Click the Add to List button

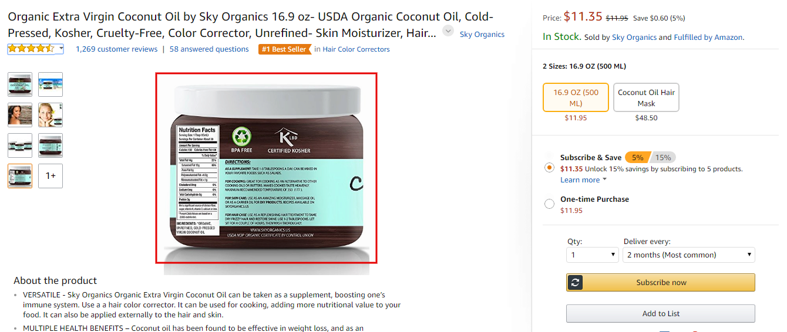click(661, 313)
